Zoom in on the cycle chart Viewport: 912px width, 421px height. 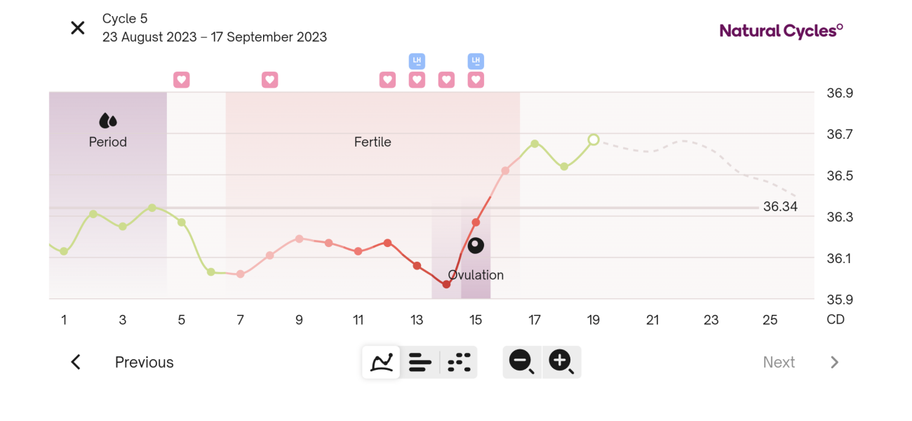561,362
